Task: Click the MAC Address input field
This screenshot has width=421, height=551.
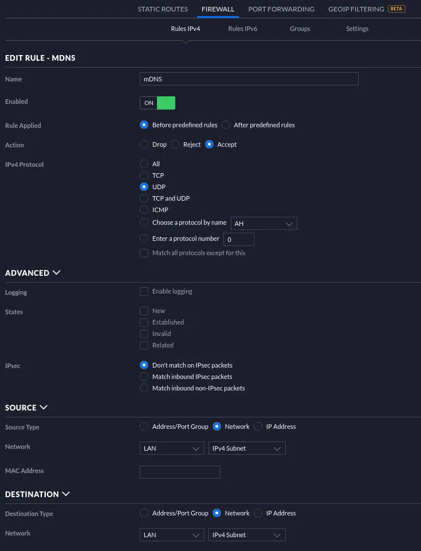Action: [180, 472]
